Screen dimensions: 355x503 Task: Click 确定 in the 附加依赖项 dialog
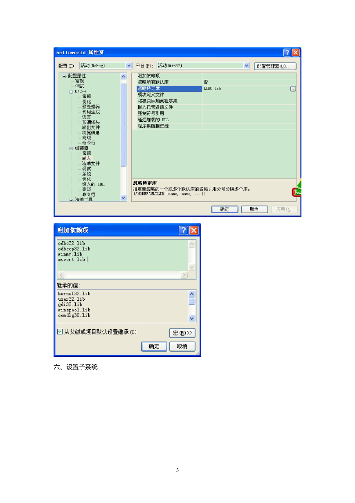point(154,347)
